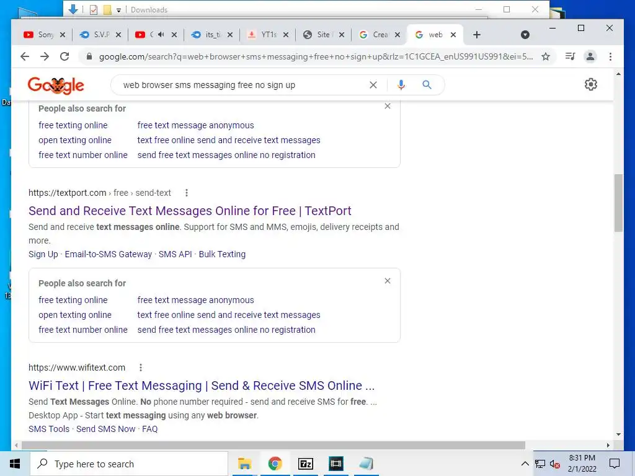Open the muted volume tray icon
Screen dimensions: 635x476
(555, 464)
